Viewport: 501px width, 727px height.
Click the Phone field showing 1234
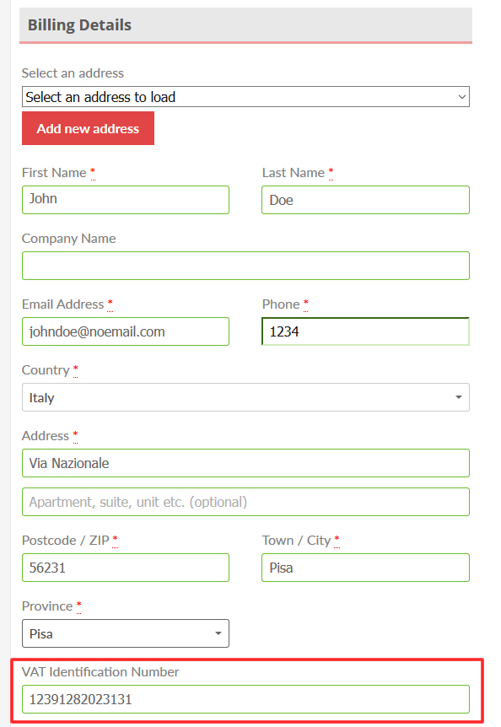[x=366, y=331]
